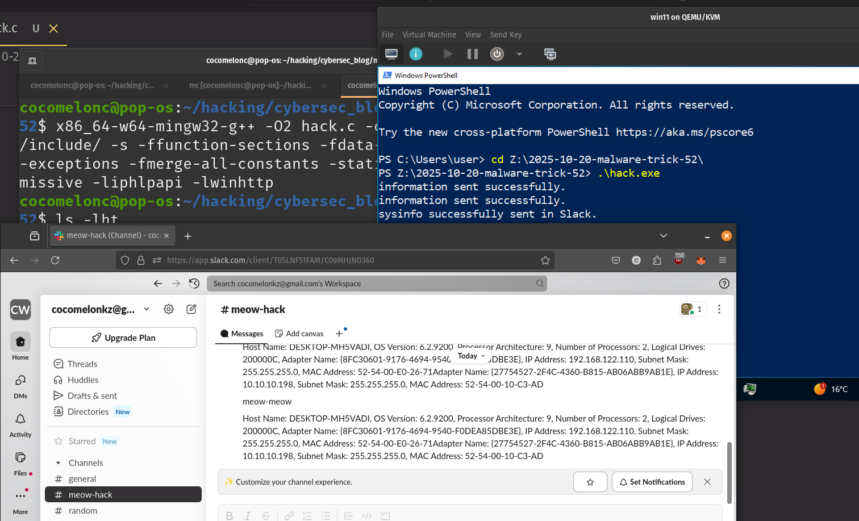This screenshot has width=859, height=521.
Task: Open Activity in the Slack sidebar
Action: pyautogui.click(x=20, y=424)
